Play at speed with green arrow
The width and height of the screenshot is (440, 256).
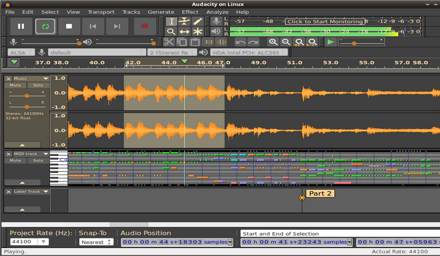coord(330,42)
